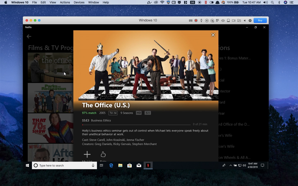Go back with Netflix back arrow
Image resolution: width=298 pixels, height=186 pixels.
click(x=29, y=36)
